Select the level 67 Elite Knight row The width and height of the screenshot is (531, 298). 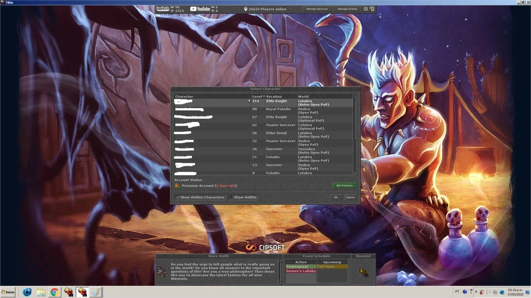[x=264, y=119]
